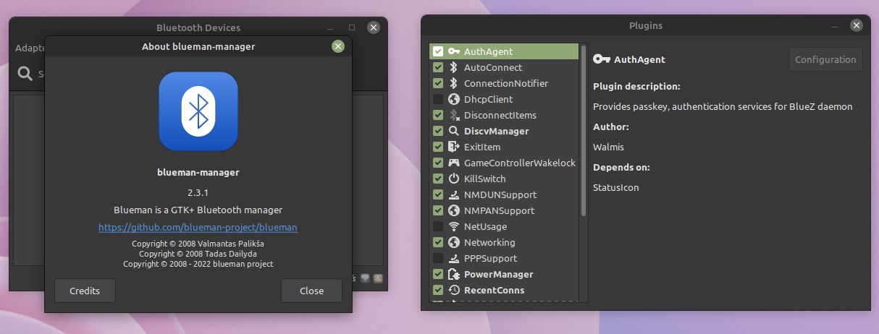879x334 pixels.
Task: Uncheck the AuthAgent plugin checkbox
Action: 438,51
